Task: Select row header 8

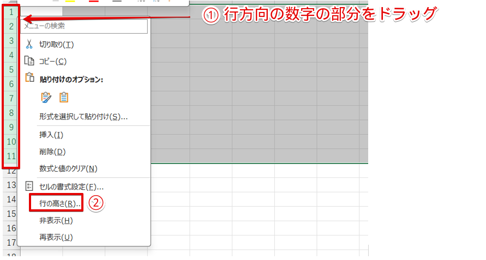Action: pyautogui.click(x=11, y=113)
